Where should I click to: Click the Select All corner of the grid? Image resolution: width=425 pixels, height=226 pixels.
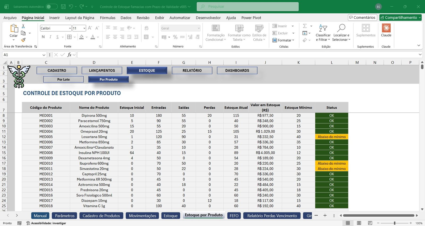tap(5, 62)
